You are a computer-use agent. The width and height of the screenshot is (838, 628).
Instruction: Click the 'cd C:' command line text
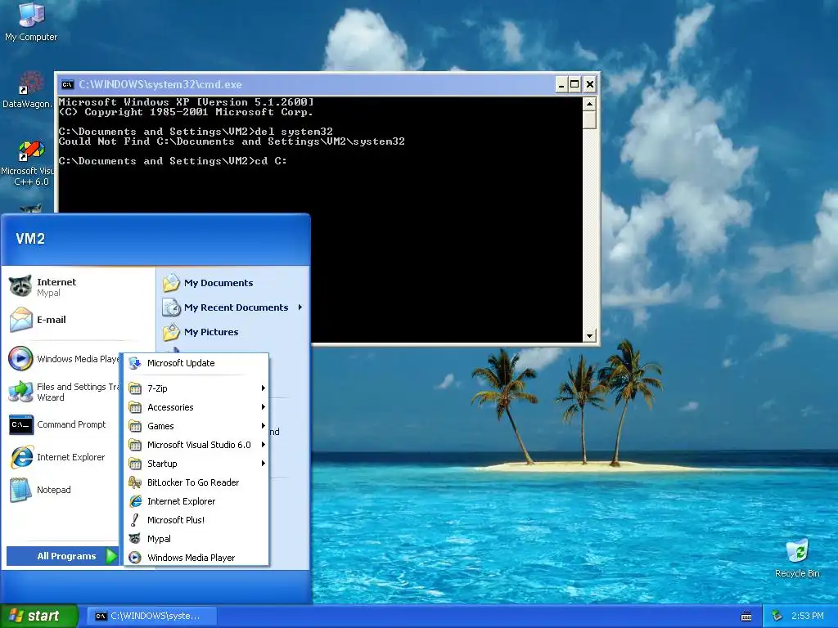pos(271,161)
